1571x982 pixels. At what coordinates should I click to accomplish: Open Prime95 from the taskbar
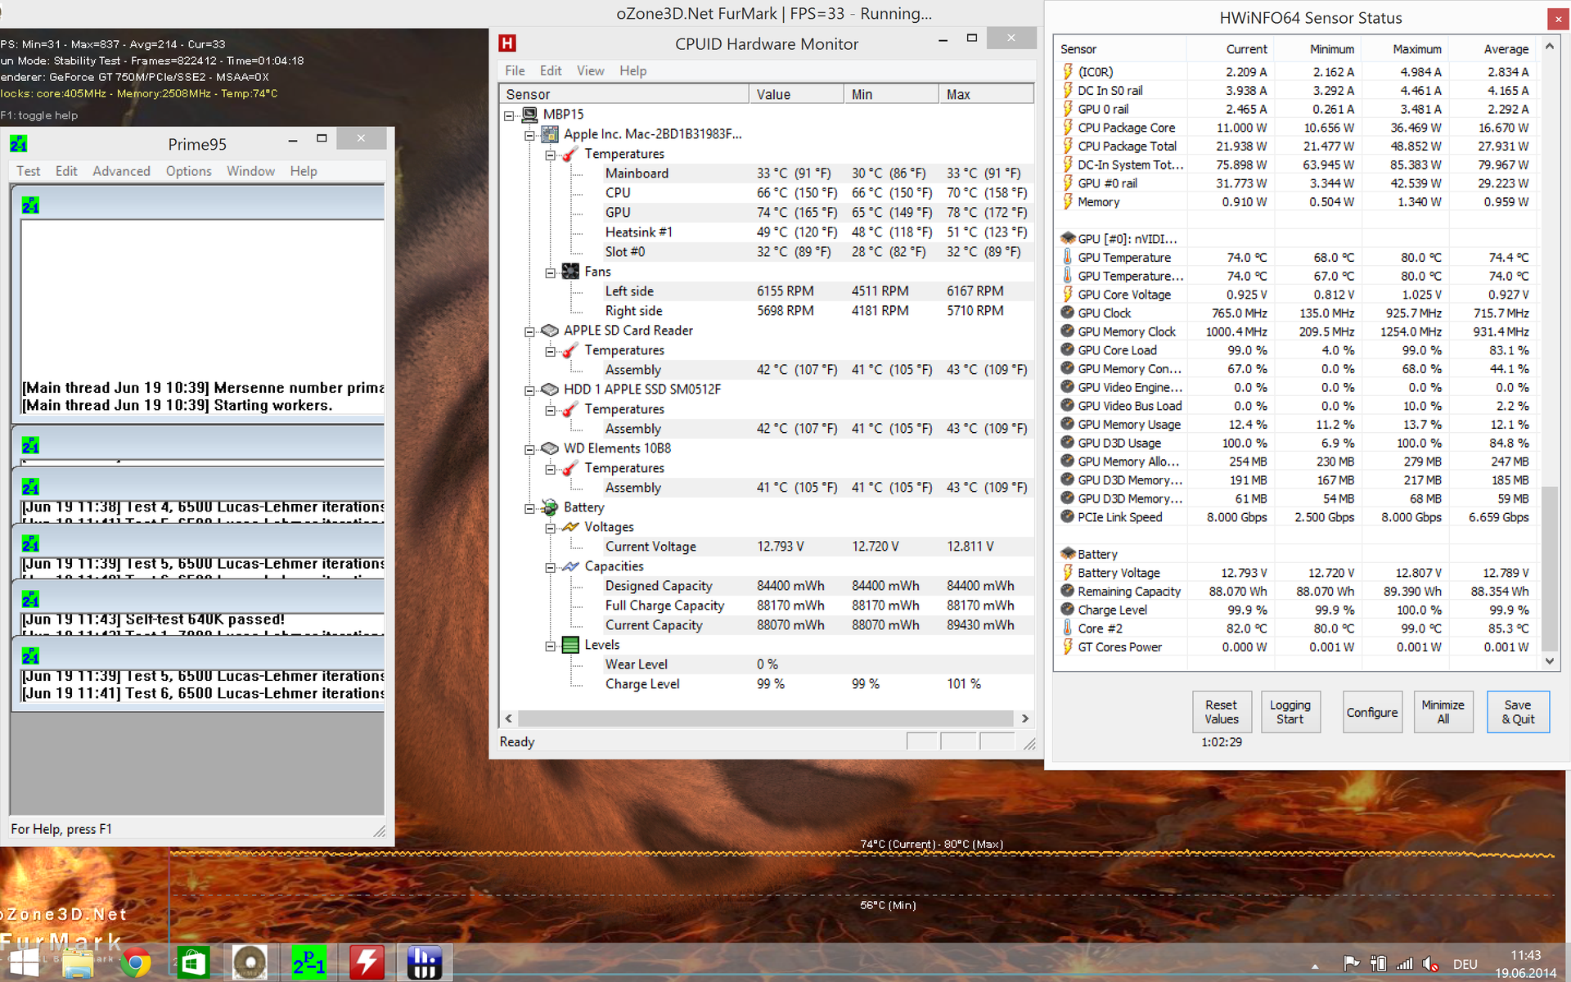308,962
